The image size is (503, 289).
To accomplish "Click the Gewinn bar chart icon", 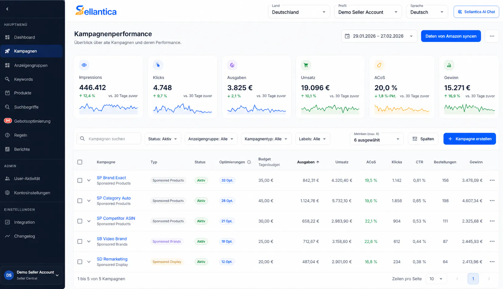I will (x=449, y=65).
